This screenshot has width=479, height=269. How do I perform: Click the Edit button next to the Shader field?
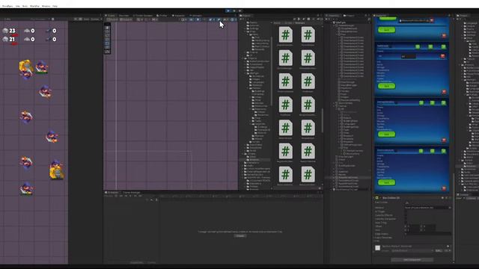click(x=439, y=251)
